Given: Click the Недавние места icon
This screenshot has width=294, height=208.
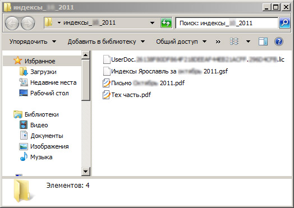Looking at the screenshot, I should coord(24,82).
